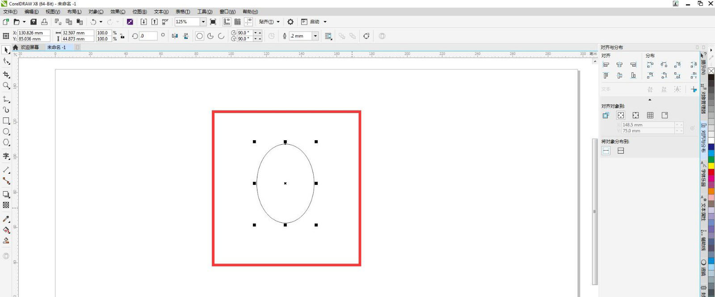Image resolution: width=715 pixels, height=297 pixels.
Task: Select the Zoom magnifier tool
Action: click(6, 86)
